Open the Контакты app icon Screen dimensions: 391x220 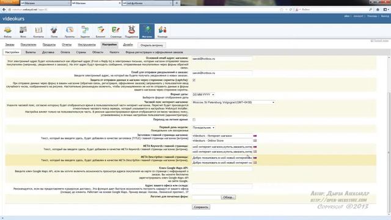point(38,32)
